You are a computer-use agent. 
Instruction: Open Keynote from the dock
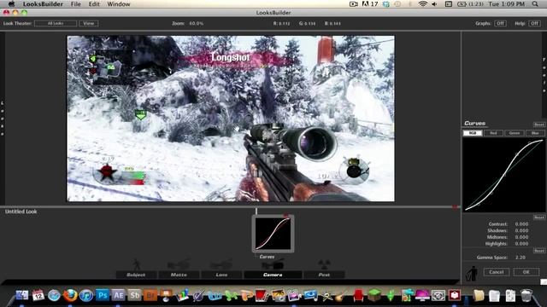[x=167, y=296]
